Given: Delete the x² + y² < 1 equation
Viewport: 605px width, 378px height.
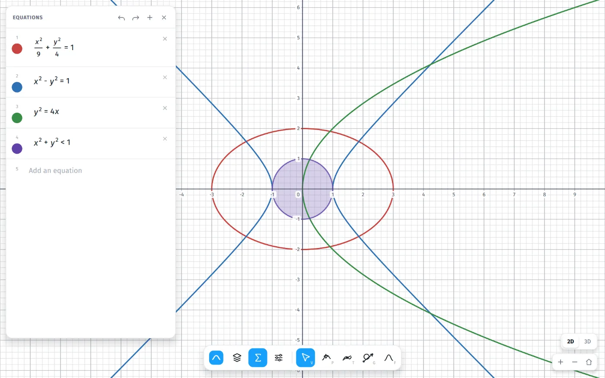Looking at the screenshot, I should (165, 139).
